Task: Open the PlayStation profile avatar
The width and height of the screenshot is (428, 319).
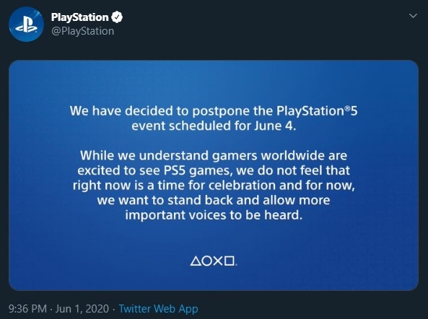Action: [x=26, y=25]
